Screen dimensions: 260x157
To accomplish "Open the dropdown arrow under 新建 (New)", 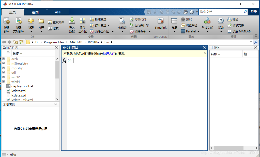I will (31, 32).
